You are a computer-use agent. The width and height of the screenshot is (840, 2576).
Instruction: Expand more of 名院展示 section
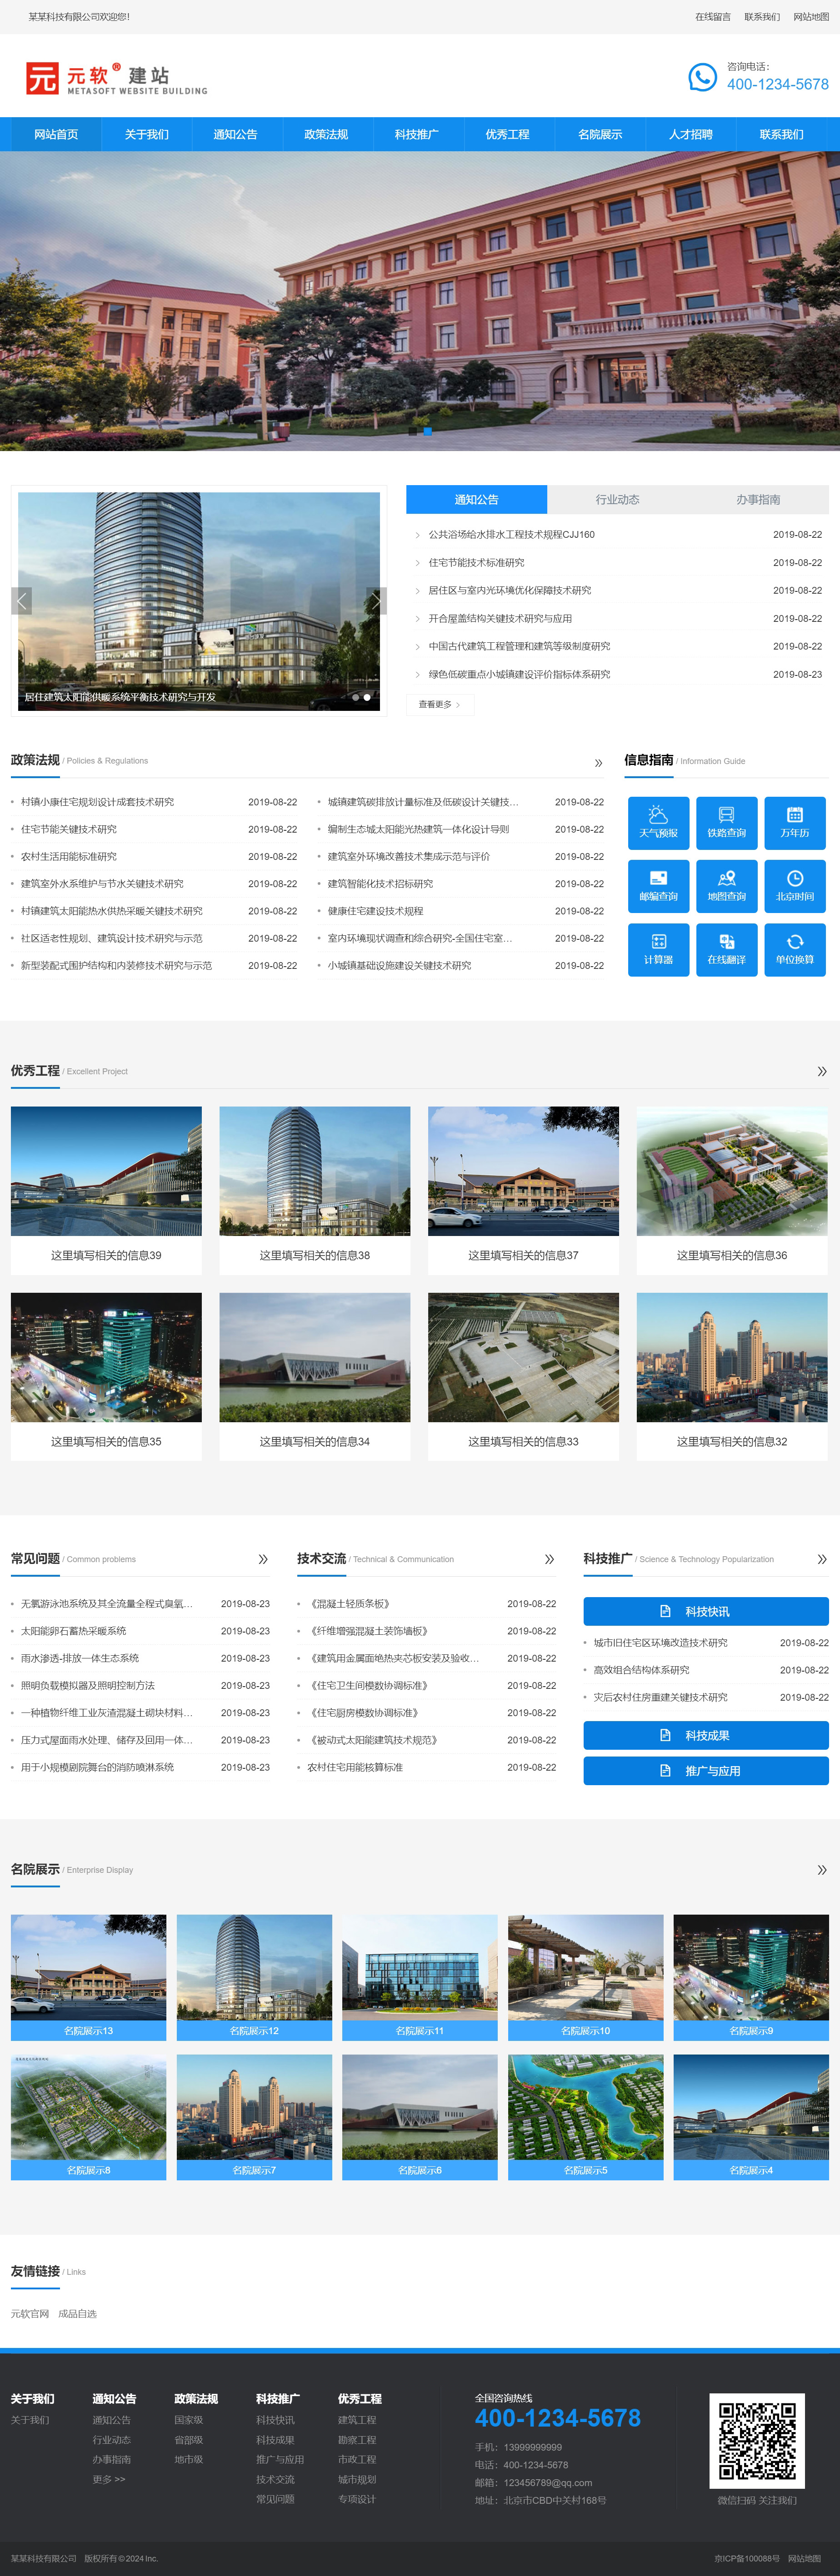coord(822,1869)
